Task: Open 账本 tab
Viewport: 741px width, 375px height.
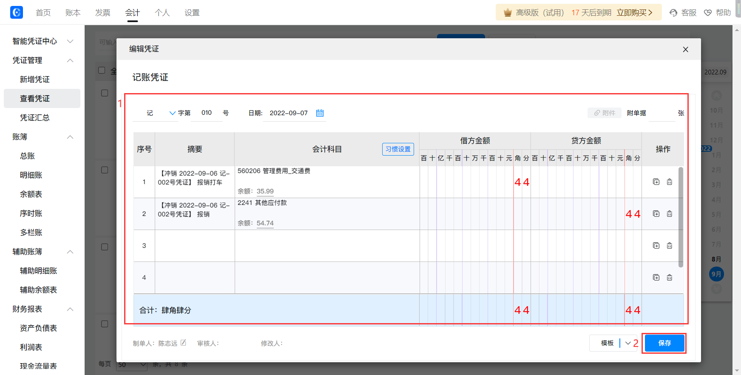Action: point(73,13)
